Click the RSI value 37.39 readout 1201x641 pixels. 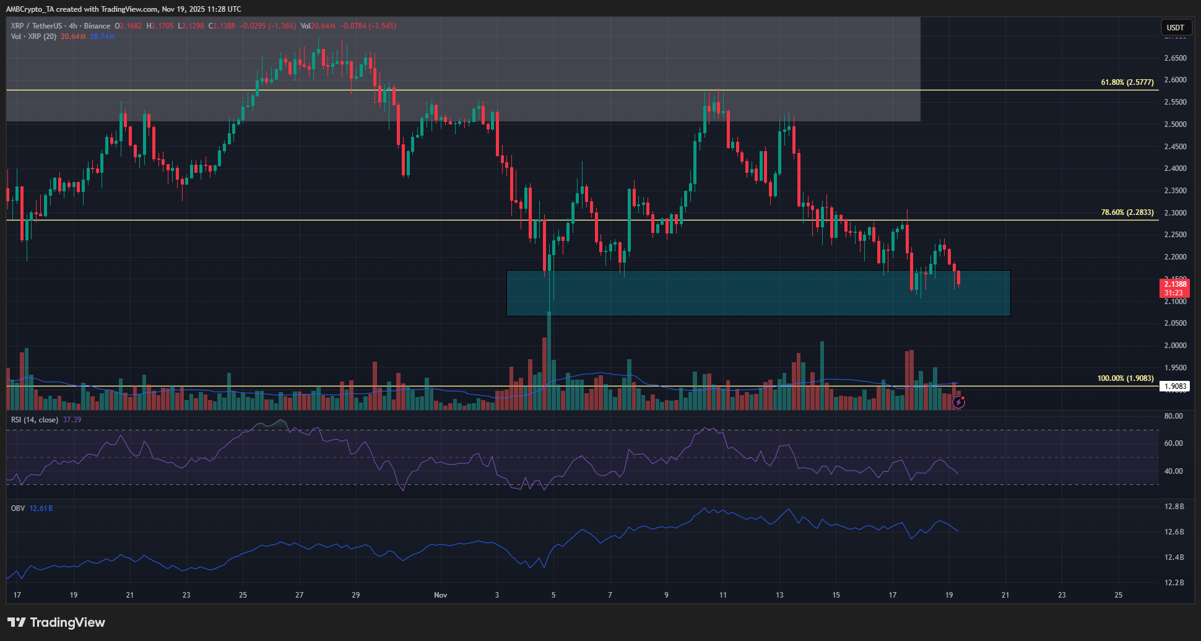(73, 419)
